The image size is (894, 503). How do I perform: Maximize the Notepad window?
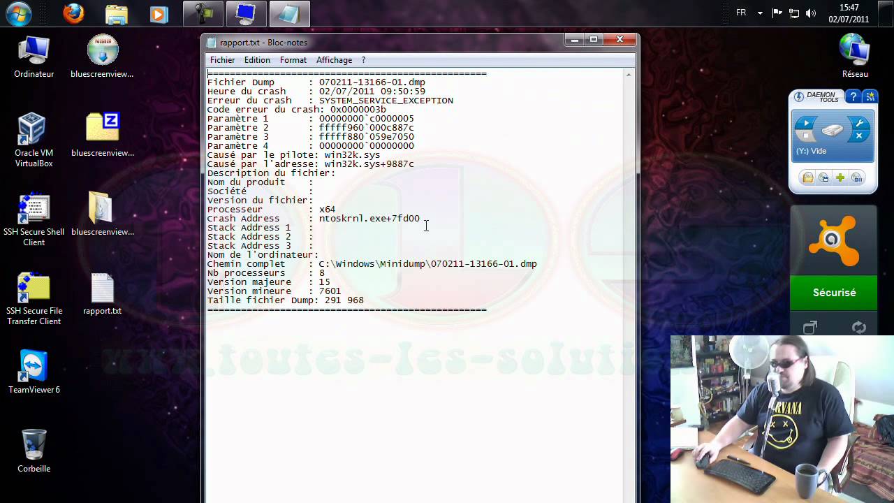click(594, 41)
